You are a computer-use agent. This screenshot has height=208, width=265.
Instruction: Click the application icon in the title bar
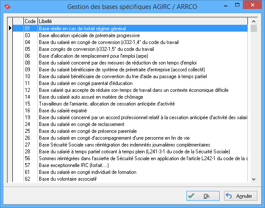pos(6,6)
